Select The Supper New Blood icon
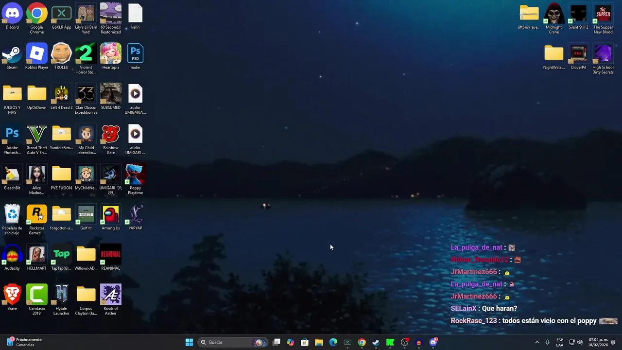Image resolution: width=622 pixels, height=350 pixels. (x=603, y=18)
